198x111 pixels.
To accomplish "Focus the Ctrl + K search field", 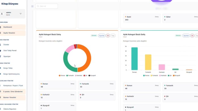I will coord(47,6).
